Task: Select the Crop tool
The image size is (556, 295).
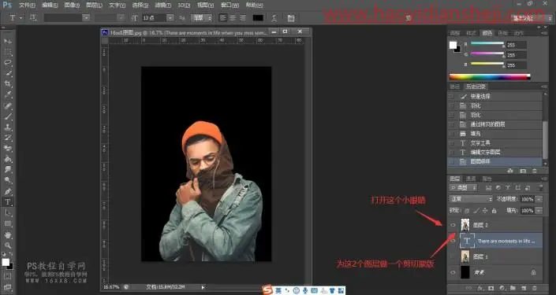Action: coord(8,84)
